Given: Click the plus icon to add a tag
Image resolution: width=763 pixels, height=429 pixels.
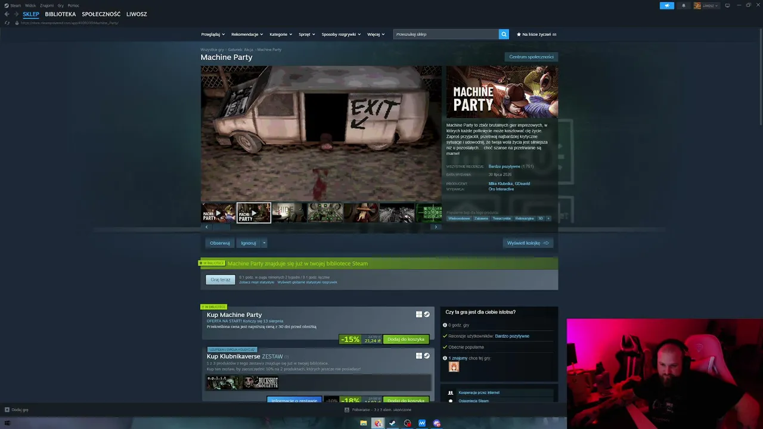Looking at the screenshot, I should [548, 219].
